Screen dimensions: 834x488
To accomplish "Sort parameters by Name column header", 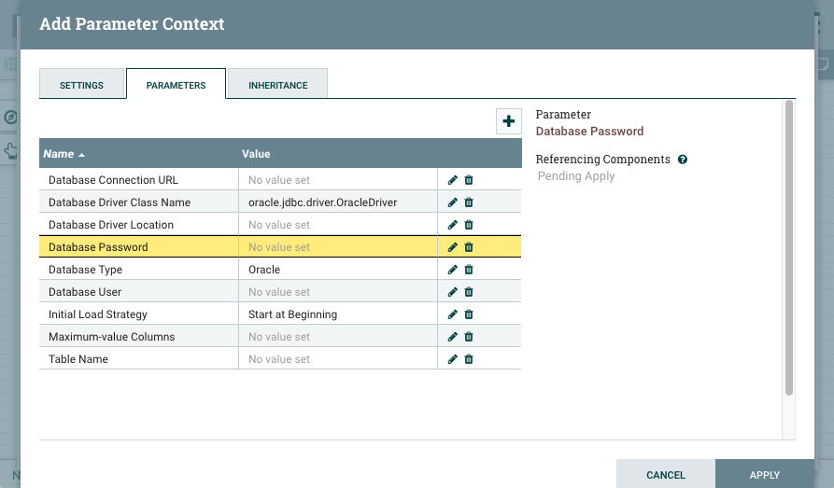I will (59, 154).
